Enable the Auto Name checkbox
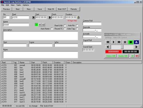Screen dimensions: 143x108 coord(52,29)
